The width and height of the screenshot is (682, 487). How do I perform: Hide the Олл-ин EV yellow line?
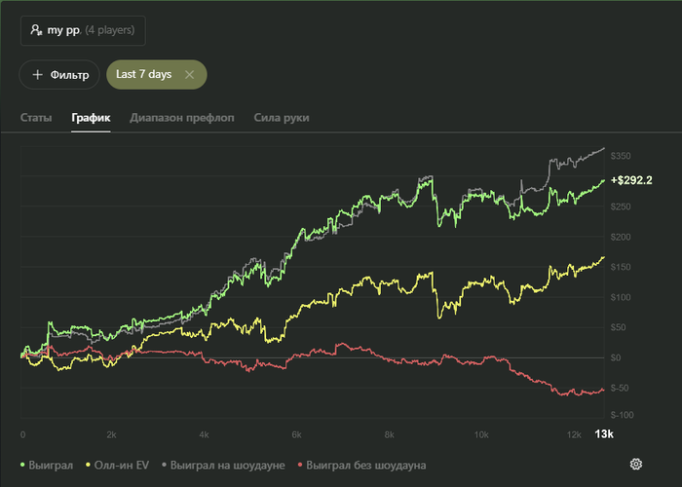pyautogui.click(x=122, y=466)
